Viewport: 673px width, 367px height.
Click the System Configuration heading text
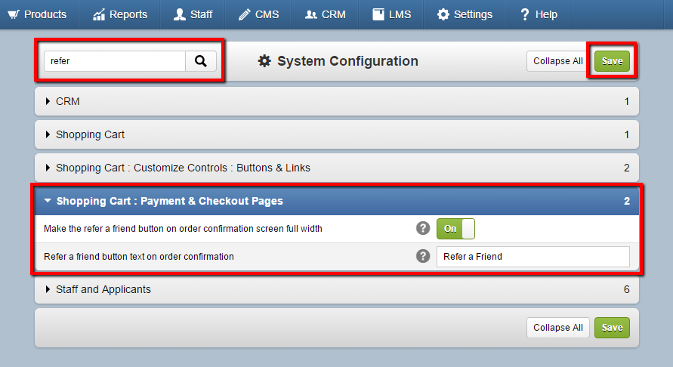point(347,61)
